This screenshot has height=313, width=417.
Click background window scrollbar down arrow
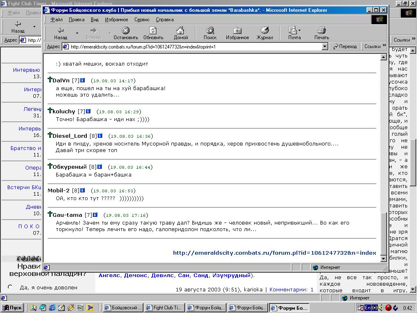(413, 289)
